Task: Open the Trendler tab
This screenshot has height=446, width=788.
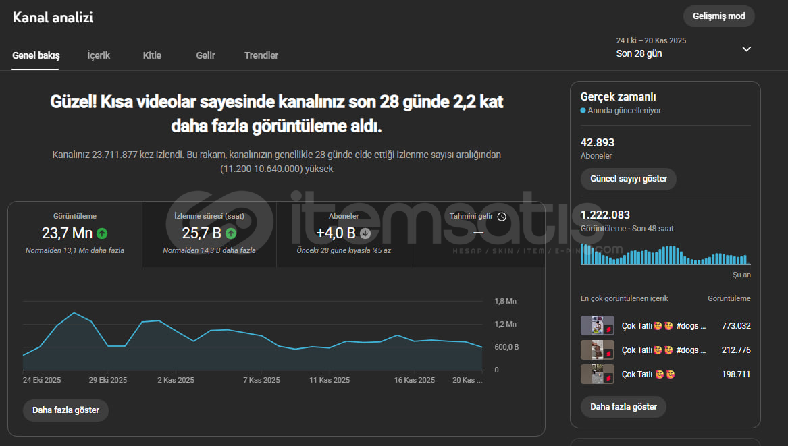Action: [261, 55]
